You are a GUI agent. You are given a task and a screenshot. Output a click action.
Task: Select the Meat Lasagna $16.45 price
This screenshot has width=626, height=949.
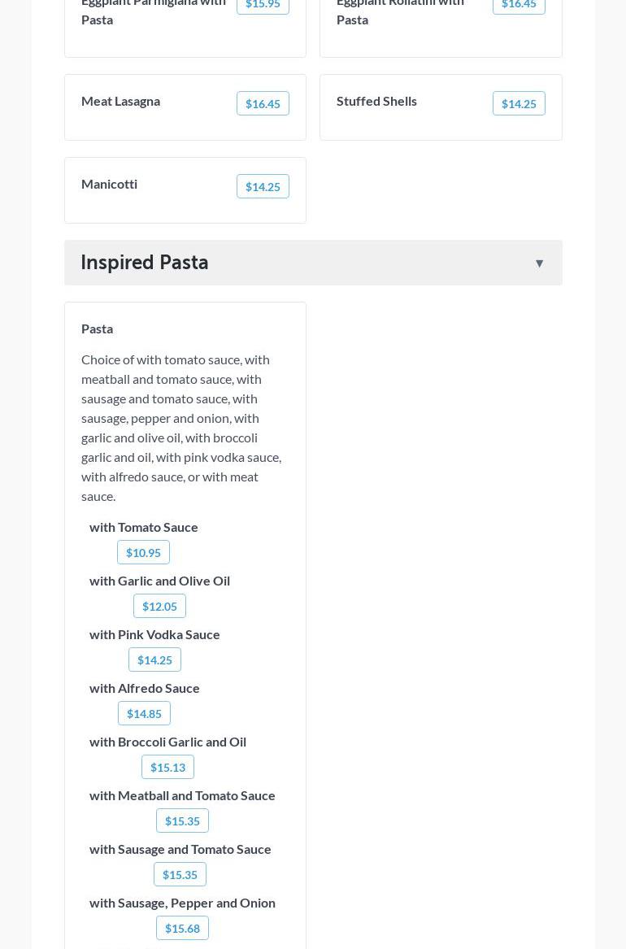263,103
